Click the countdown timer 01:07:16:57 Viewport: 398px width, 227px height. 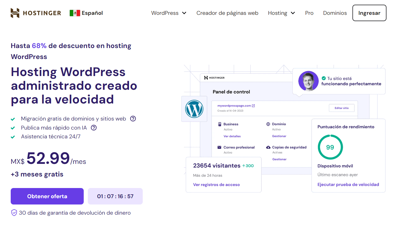115,196
